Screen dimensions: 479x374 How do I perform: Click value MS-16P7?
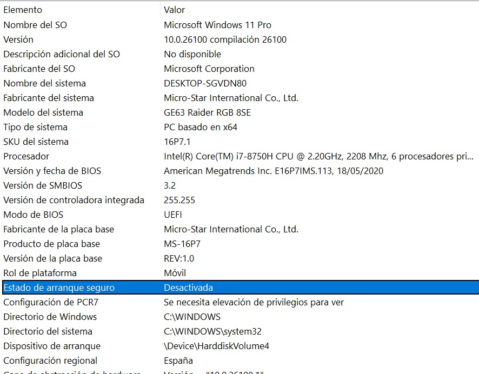182,244
